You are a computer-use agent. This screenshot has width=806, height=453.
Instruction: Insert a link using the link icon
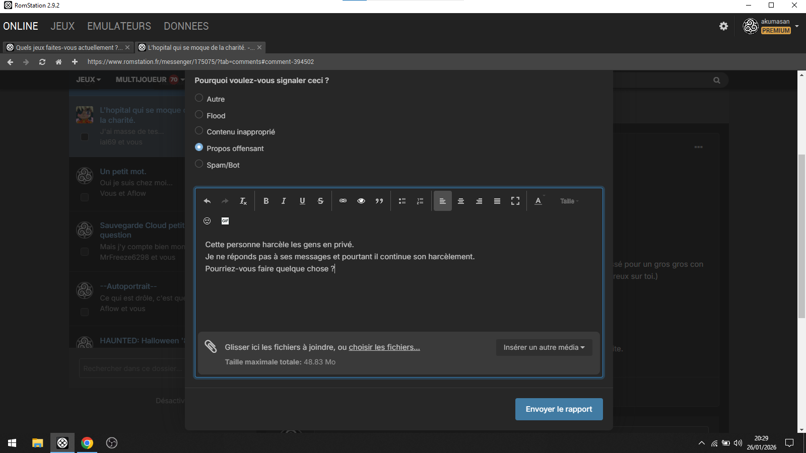pos(343,201)
